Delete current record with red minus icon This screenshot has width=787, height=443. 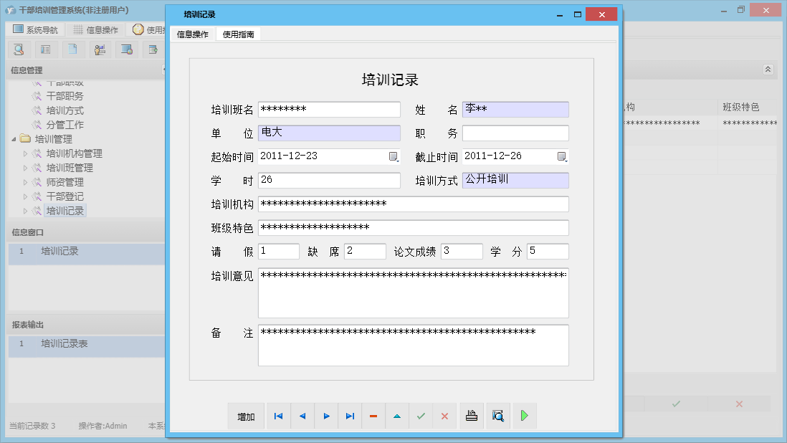373,416
